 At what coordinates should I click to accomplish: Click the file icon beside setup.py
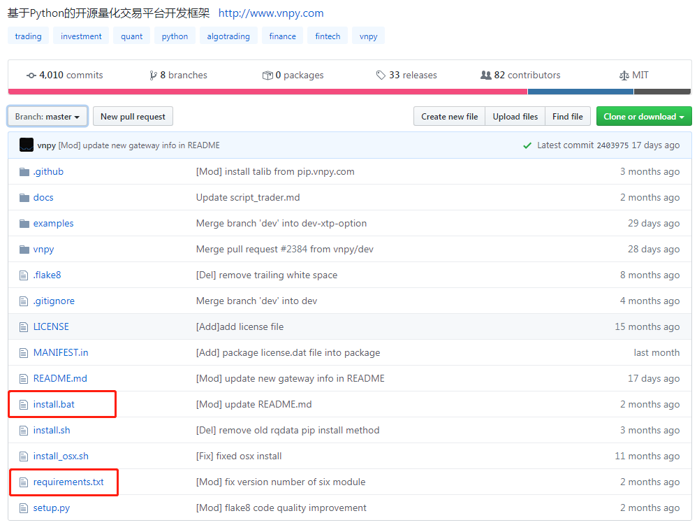coord(24,508)
